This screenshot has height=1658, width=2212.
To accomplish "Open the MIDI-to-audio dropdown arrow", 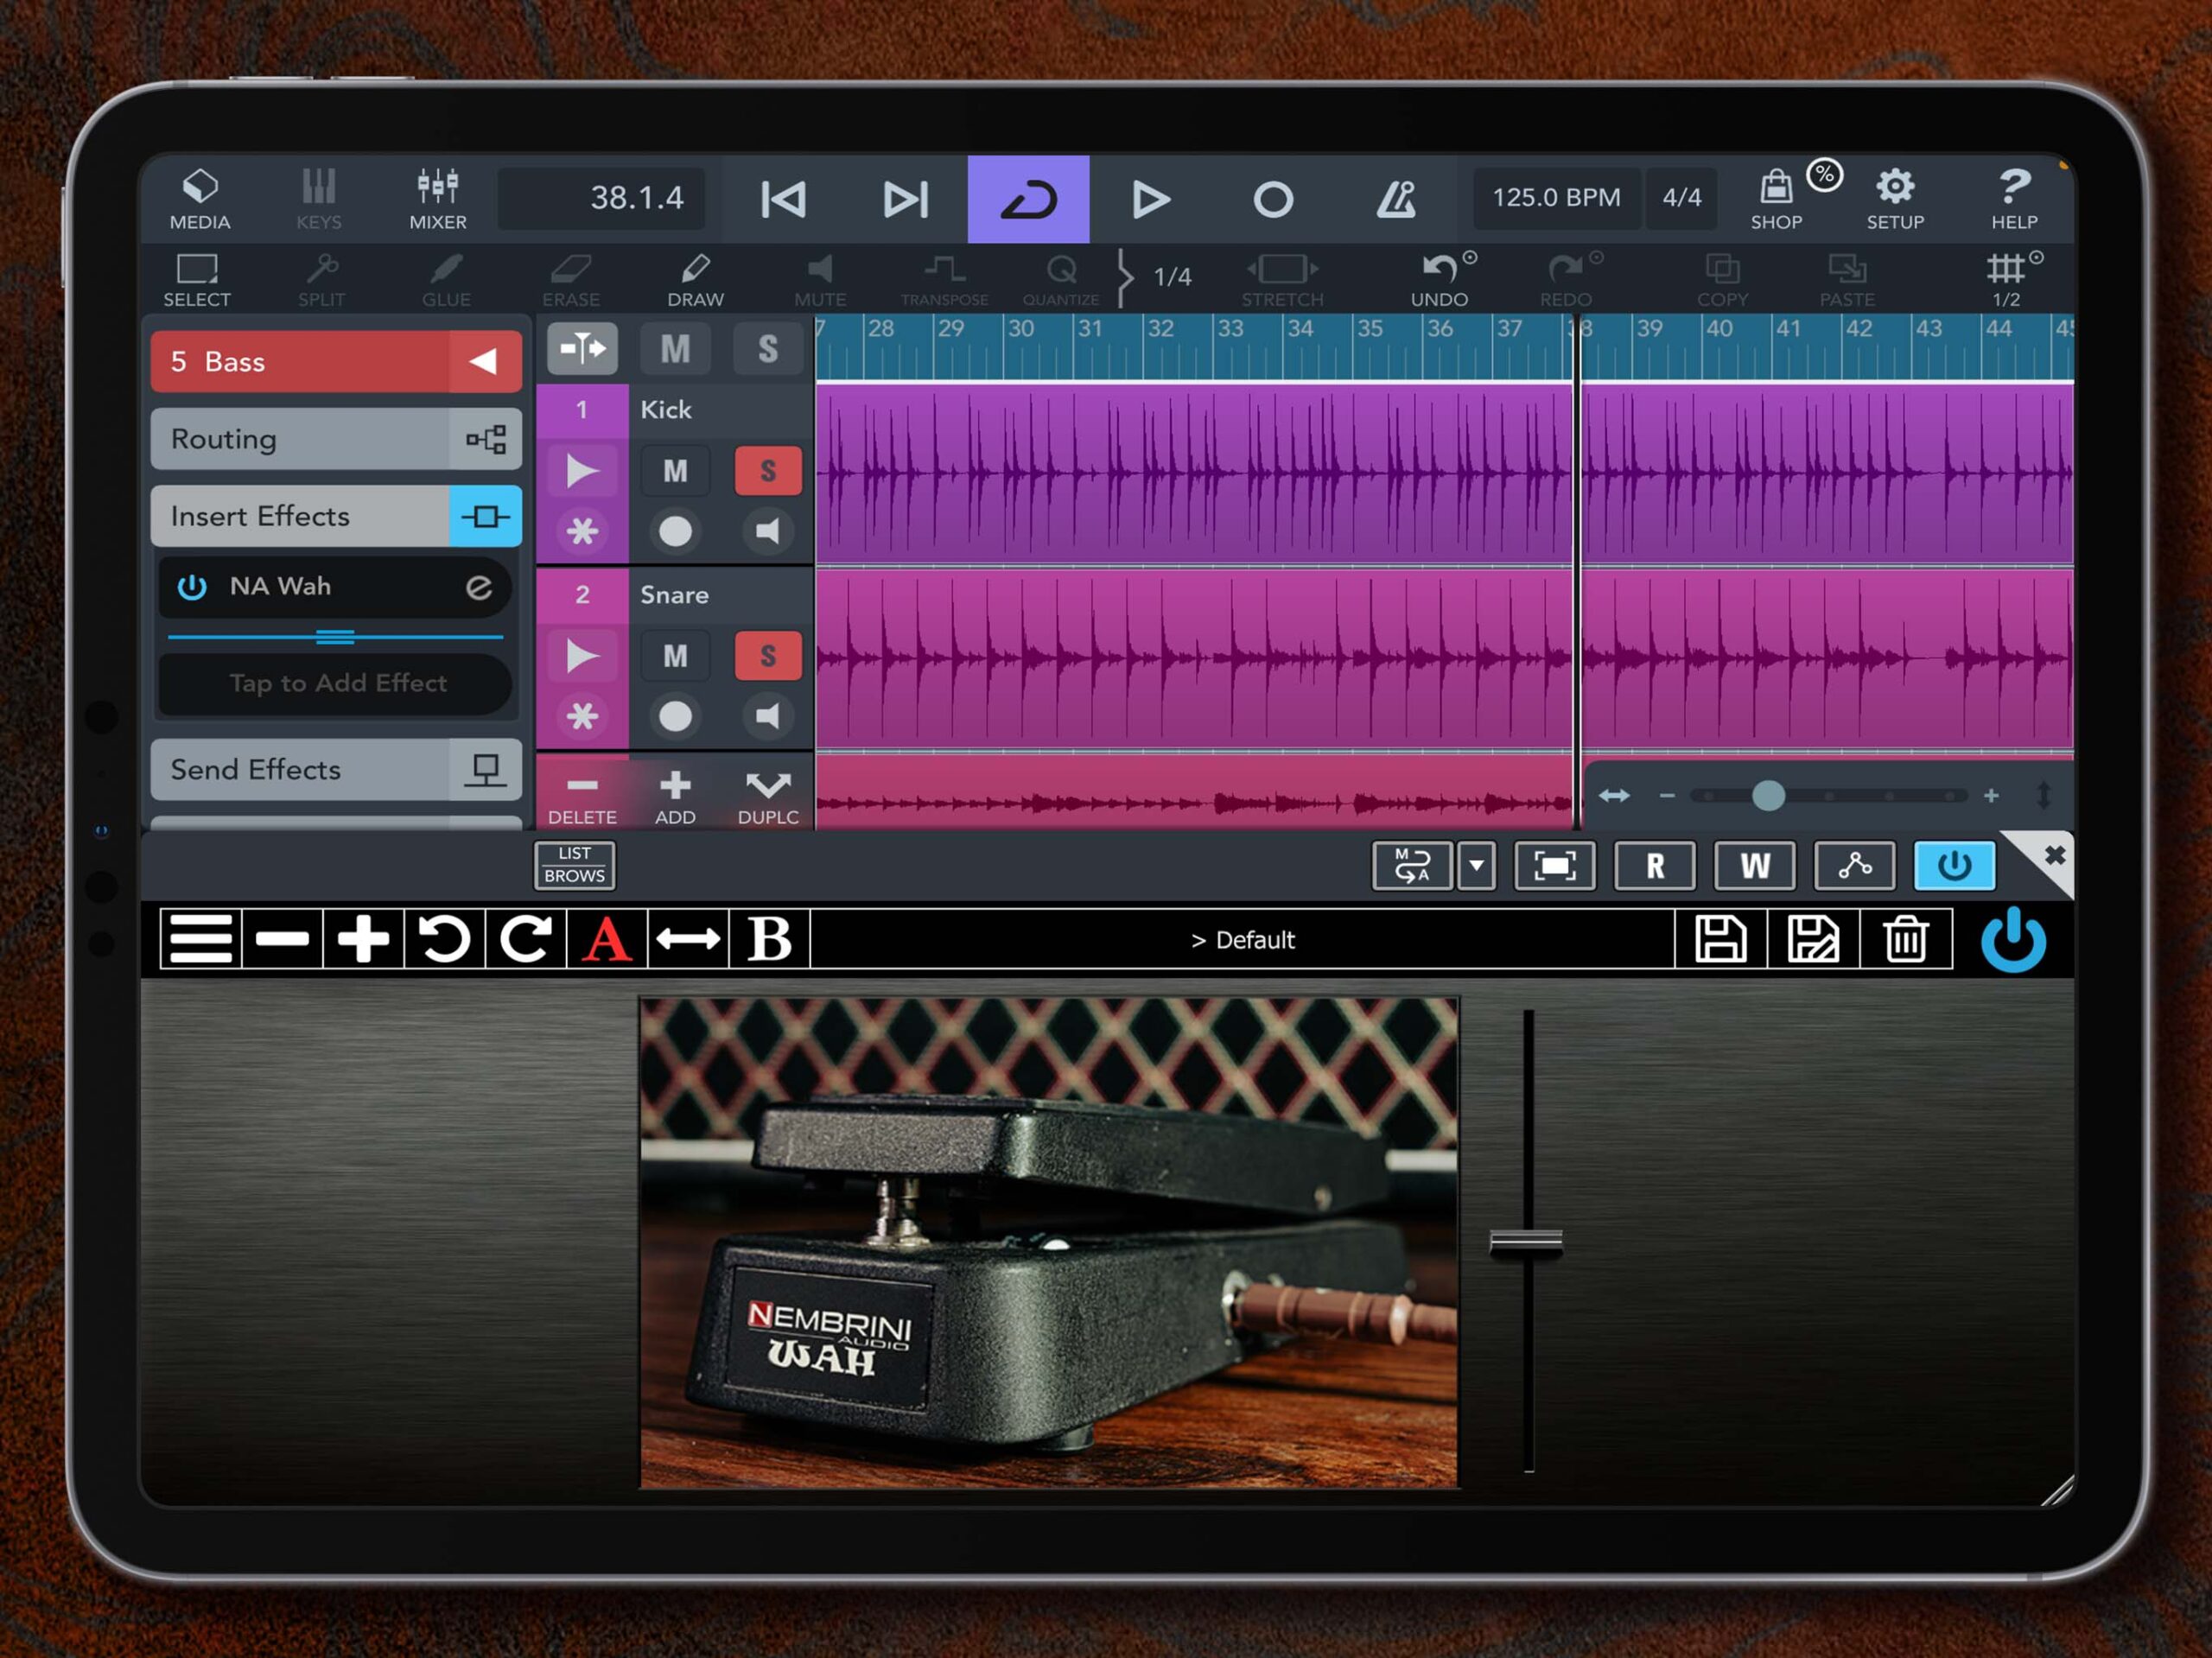I will pyautogui.click(x=1477, y=865).
